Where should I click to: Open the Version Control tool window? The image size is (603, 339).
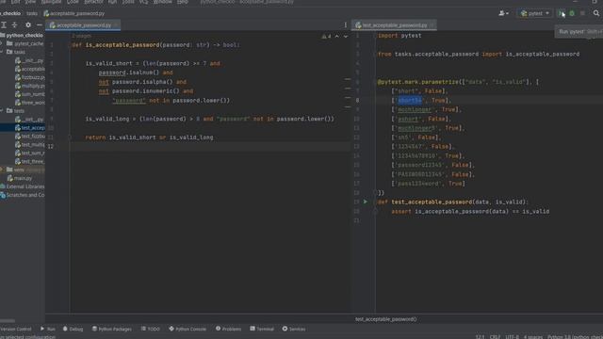[x=16, y=329]
